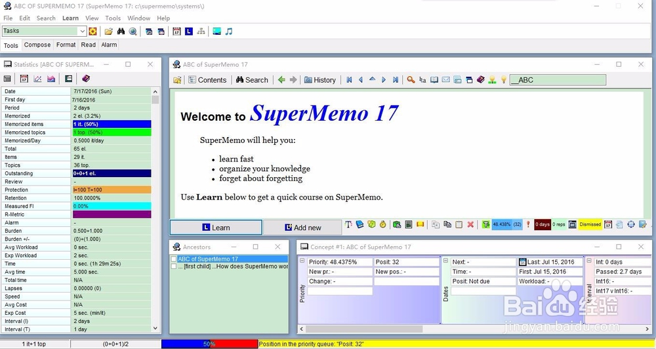Jump to first element with skip-back arrow

350,80
